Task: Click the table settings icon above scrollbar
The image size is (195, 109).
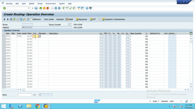Action: pos(191,33)
